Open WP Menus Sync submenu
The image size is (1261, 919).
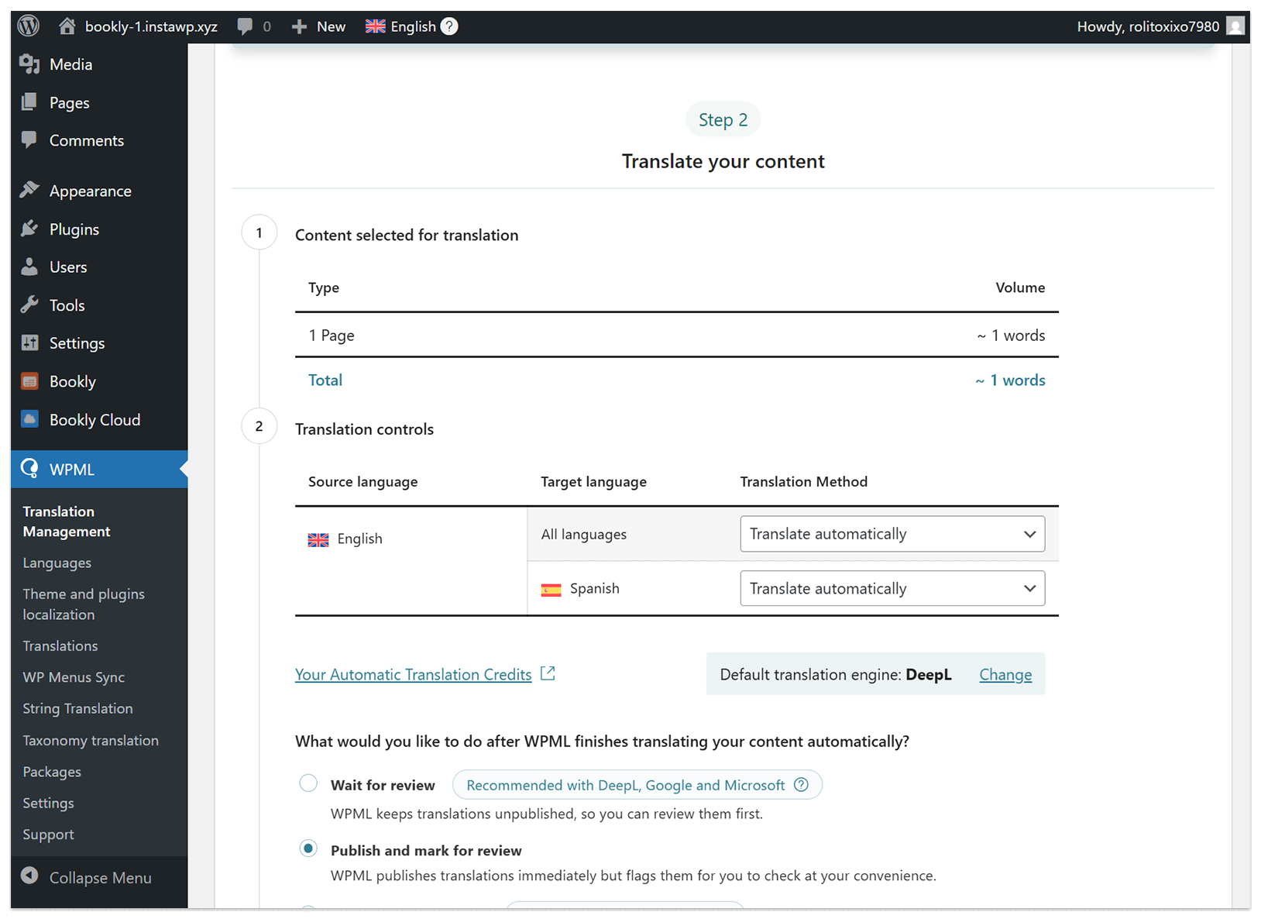coord(74,677)
